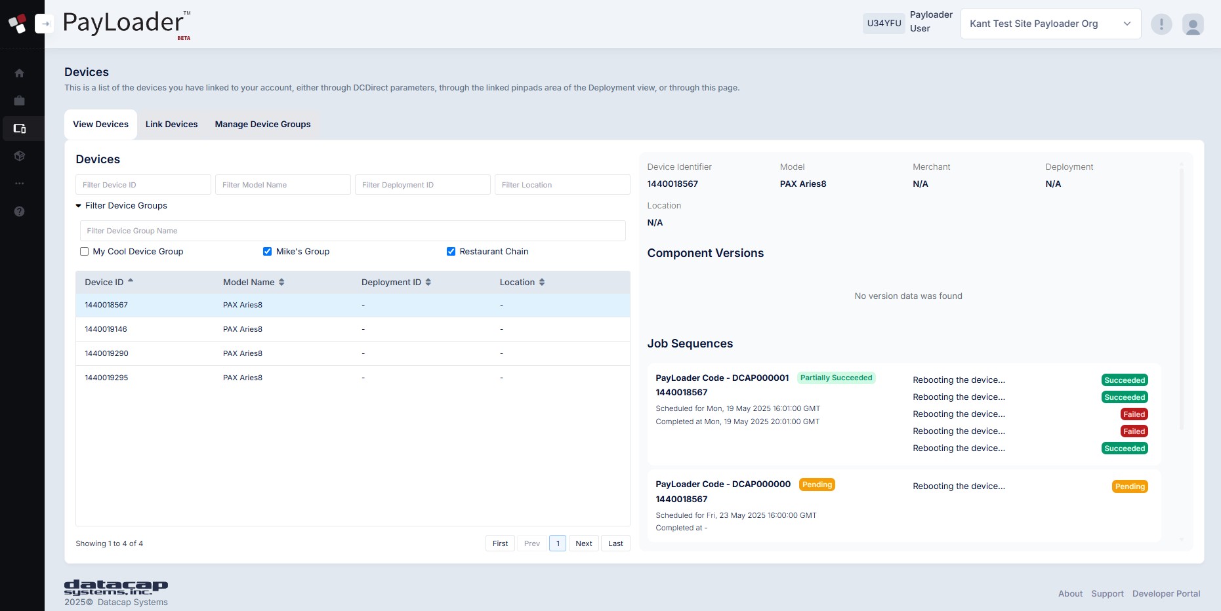Open the Support footer link
Image resolution: width=1221 pixels, height=611 pixels.
pyautogui.click(x=1107, y=593)
